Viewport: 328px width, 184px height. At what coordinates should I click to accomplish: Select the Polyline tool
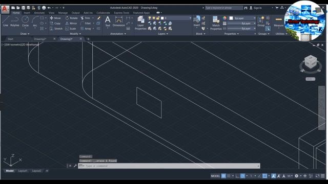click(15, 21)
